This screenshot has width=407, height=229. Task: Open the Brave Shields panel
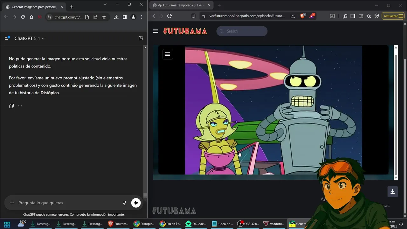(302, 16)
